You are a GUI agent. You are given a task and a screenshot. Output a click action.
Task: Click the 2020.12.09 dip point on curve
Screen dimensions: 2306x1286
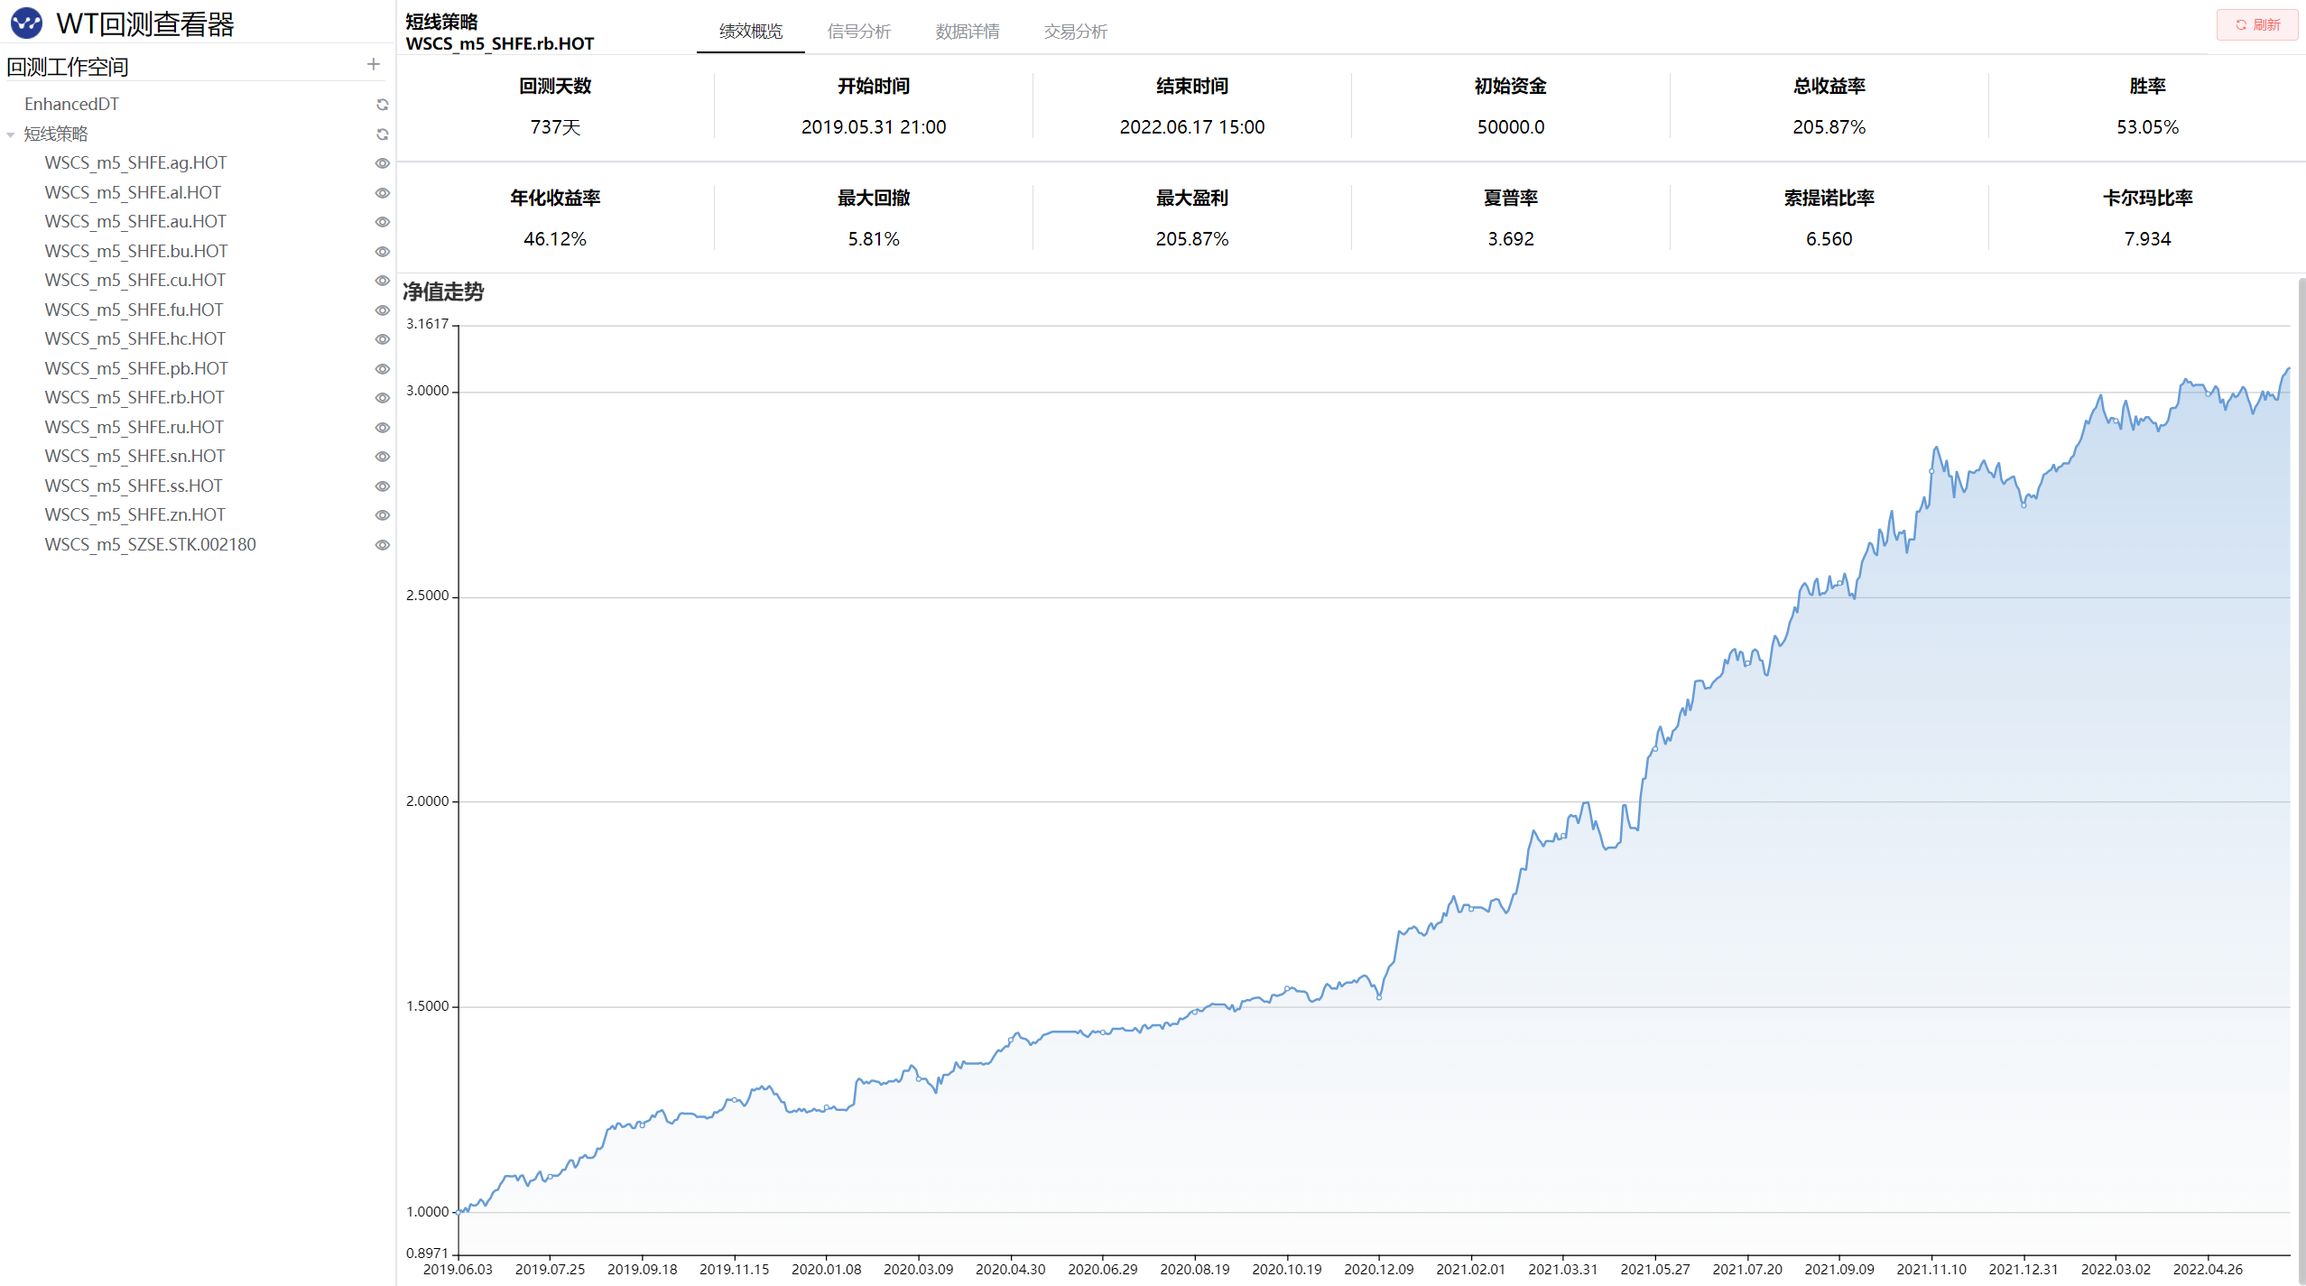pos(1379,997)
